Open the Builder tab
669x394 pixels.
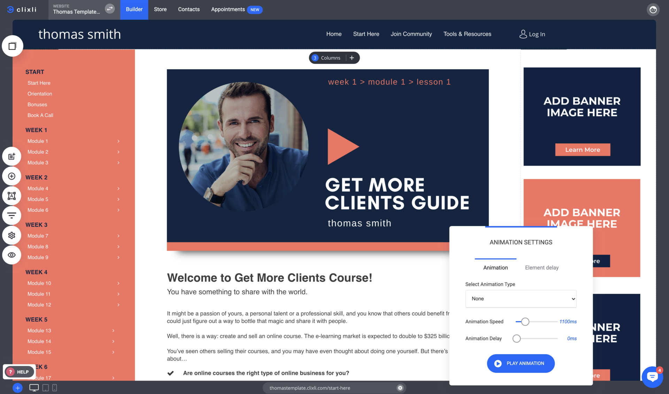134,9
